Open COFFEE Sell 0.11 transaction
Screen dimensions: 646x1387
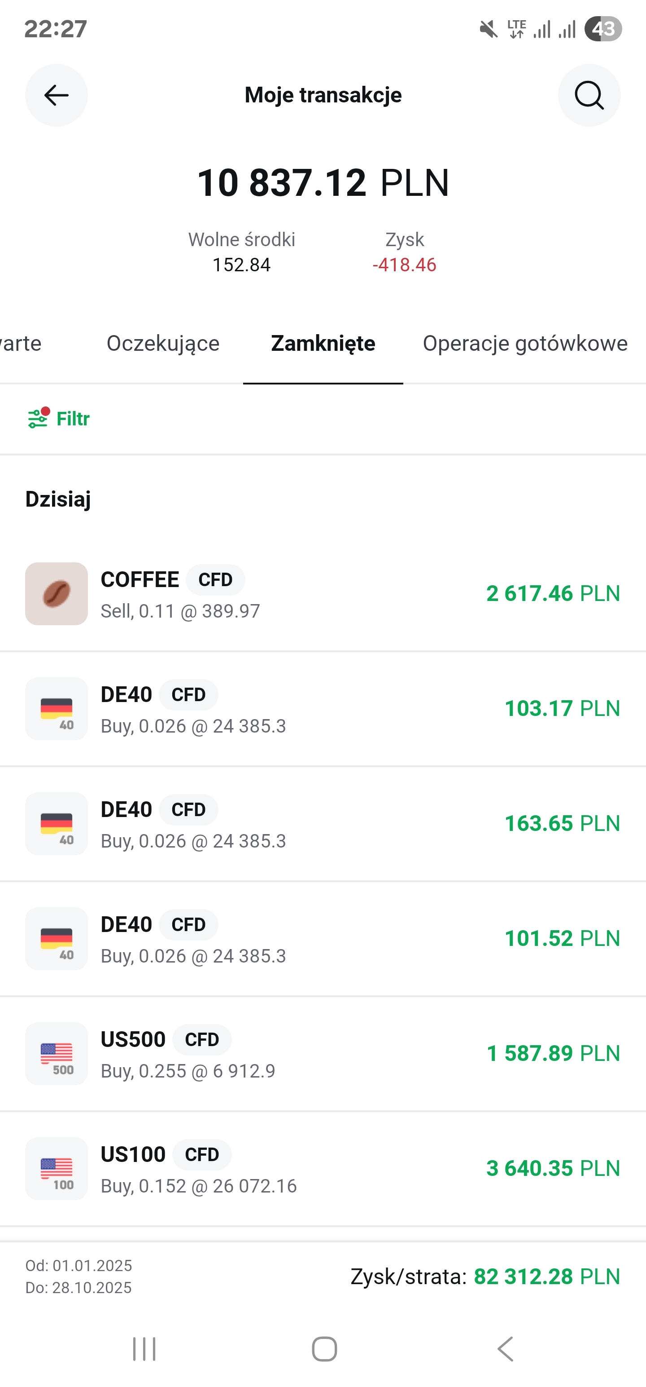pyautogui.click(x=323, y=594)
